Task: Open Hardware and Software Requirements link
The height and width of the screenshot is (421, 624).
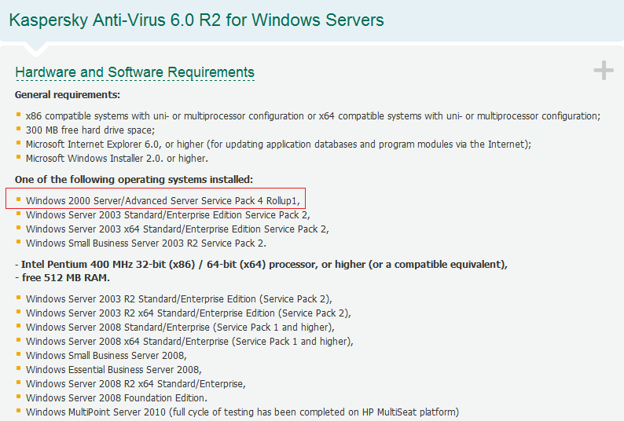Action: 134,72
